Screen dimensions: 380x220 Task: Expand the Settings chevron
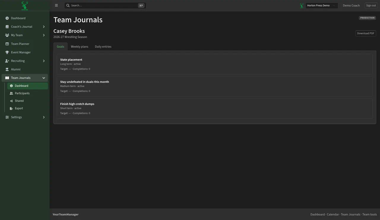[x=44, y=117]
